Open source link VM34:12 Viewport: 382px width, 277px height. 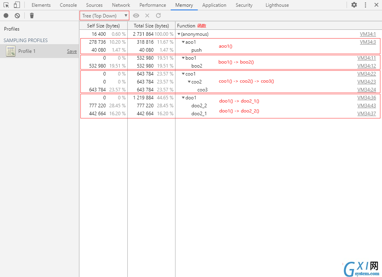click(366, 66)
